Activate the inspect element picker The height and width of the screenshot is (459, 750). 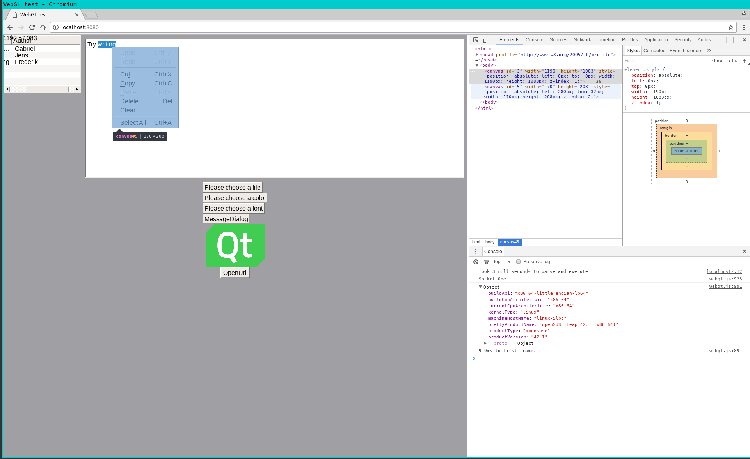[476, 40]
